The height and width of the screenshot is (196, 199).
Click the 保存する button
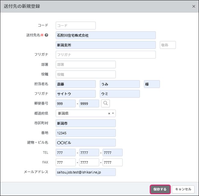click(160, 189)
